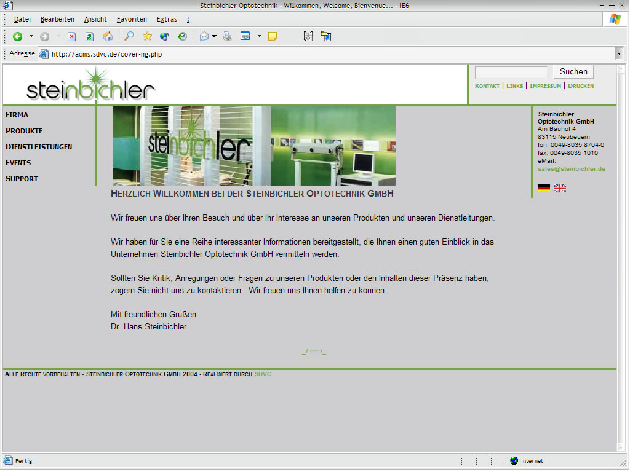This screenshot has width=630, height=472.
Task: Open Search with the magnifier icon
Action: pos(129,36)
